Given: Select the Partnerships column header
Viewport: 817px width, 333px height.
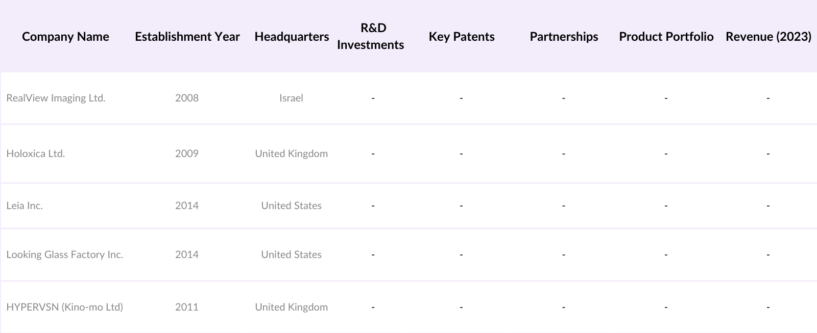Looking at the screenshot, I should (x=564, y=37).
